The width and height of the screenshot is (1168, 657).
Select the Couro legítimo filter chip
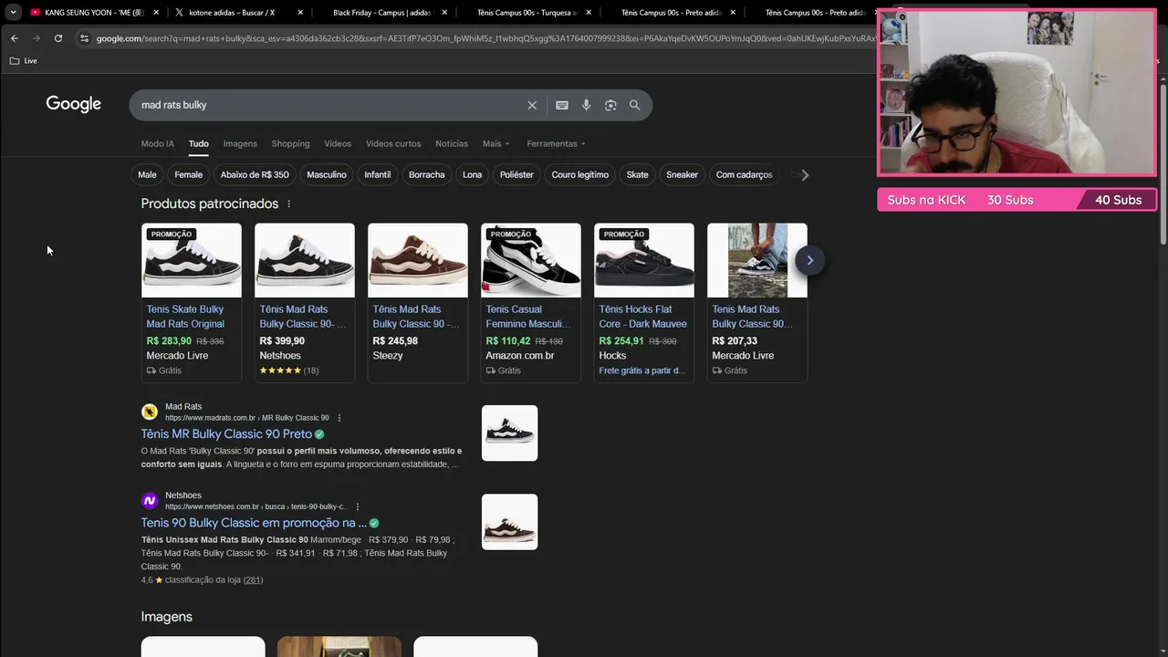click(x=579, y=174)
